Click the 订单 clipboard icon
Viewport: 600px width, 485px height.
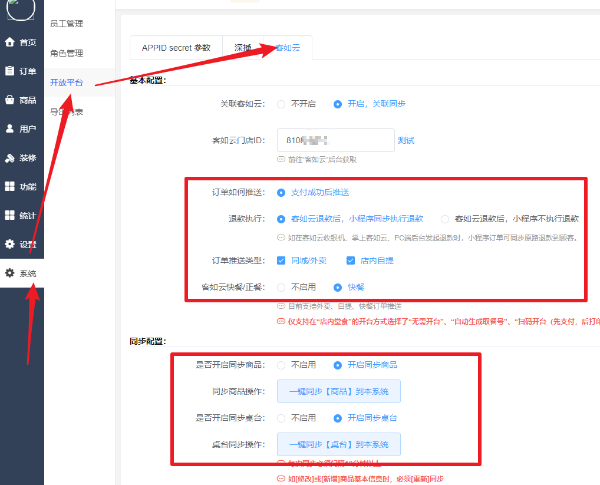coord(10,71)
